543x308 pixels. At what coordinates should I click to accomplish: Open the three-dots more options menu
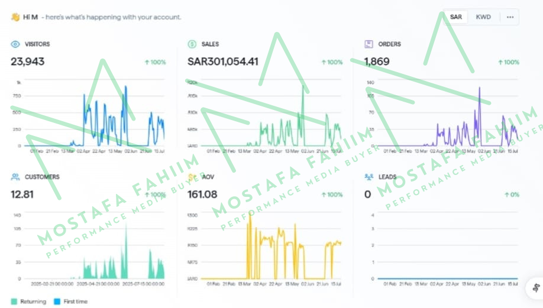510,17
